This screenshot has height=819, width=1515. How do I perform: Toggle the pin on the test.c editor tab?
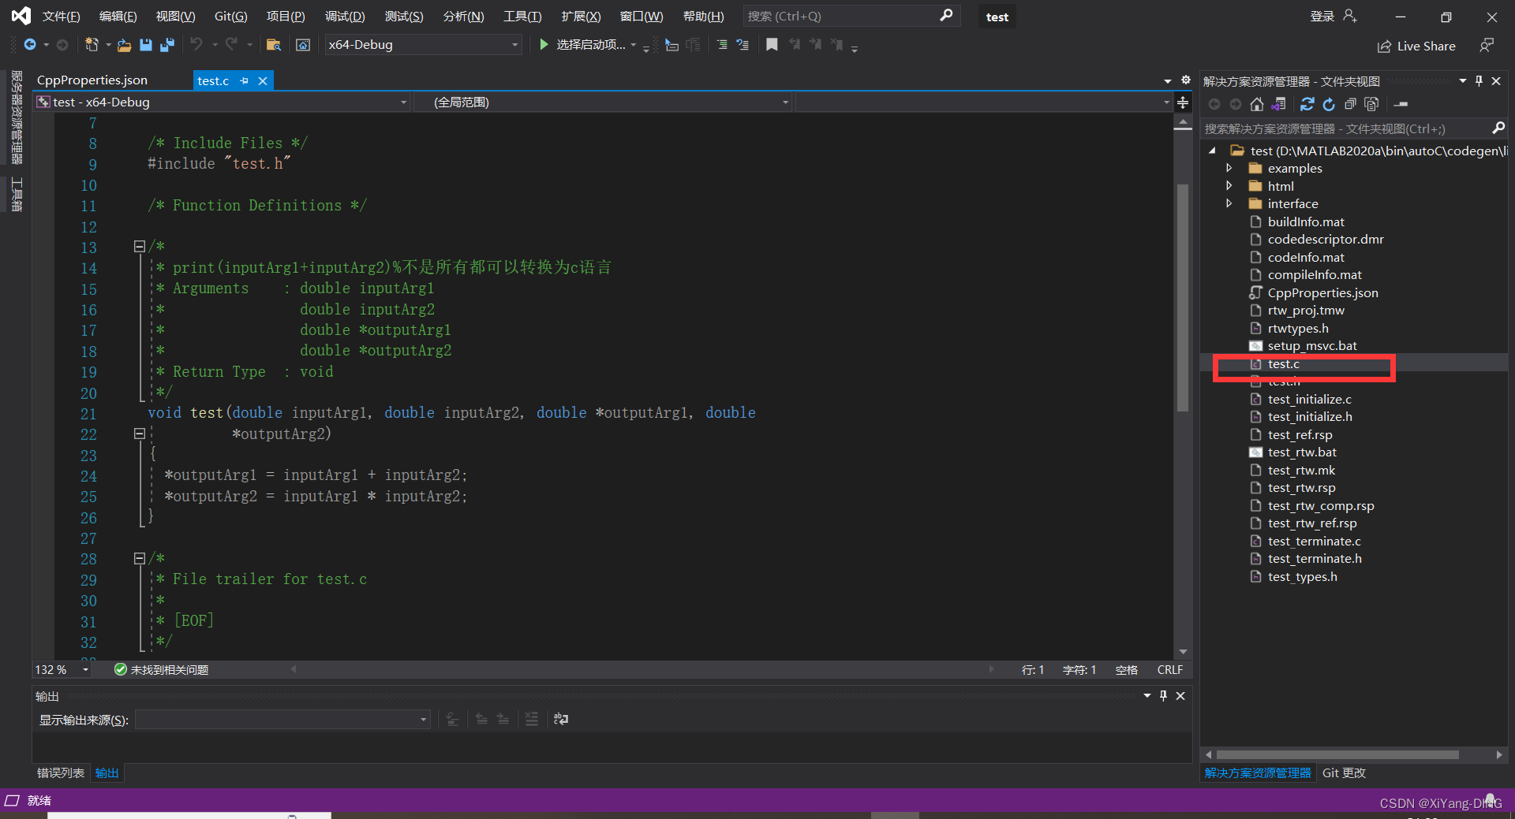pyautogui.click(x=245, y=80)
